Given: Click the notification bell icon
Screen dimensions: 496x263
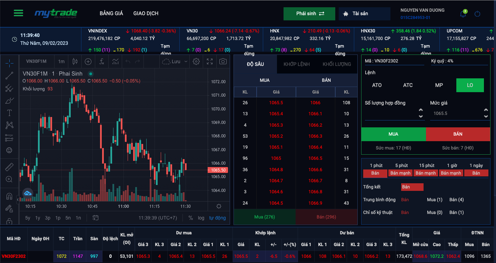Looking at the screenshot, I should 463,14.
